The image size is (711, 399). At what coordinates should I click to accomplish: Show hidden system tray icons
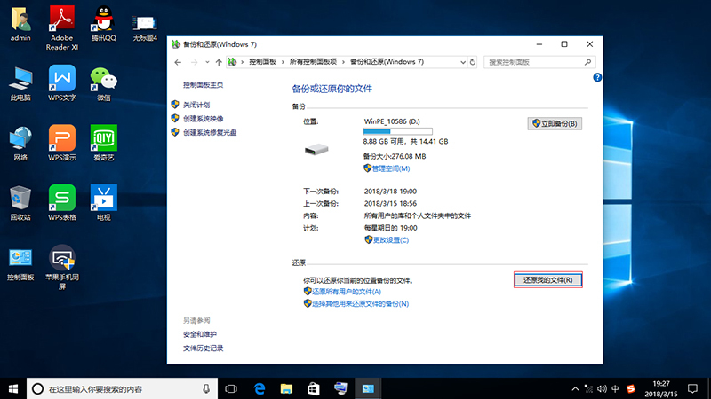pos(575,388)
